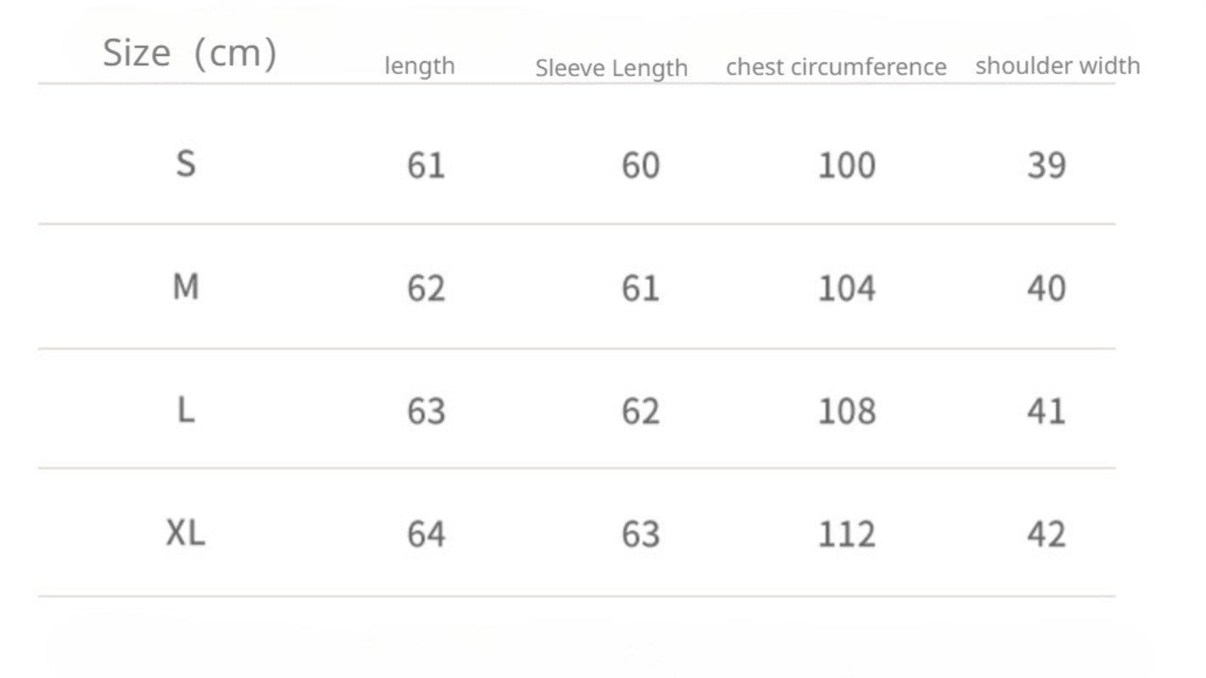Select shoulder width value 42 in XL row
Screen dimensions: 1206x678
[x=1046, y=535]
